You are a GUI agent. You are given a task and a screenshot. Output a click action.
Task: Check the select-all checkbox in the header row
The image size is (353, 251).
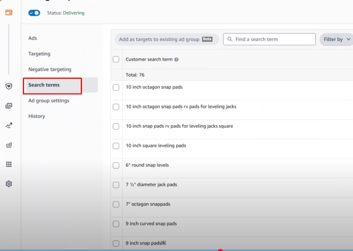point(116,59)
